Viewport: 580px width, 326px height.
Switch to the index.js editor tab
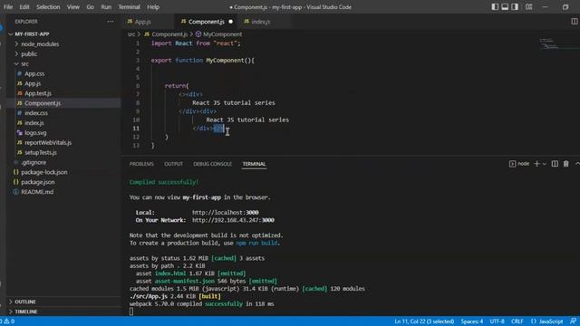pyautogui.click(x=260, y=22)
